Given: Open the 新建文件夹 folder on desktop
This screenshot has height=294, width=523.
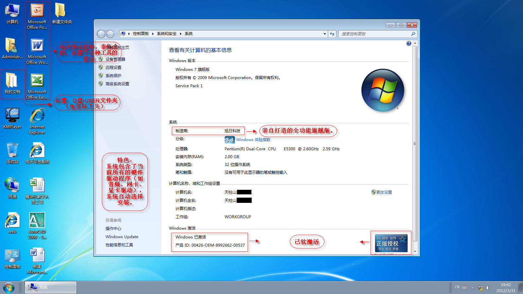Looking at the screenshot, I should click(x=62, y=14).
